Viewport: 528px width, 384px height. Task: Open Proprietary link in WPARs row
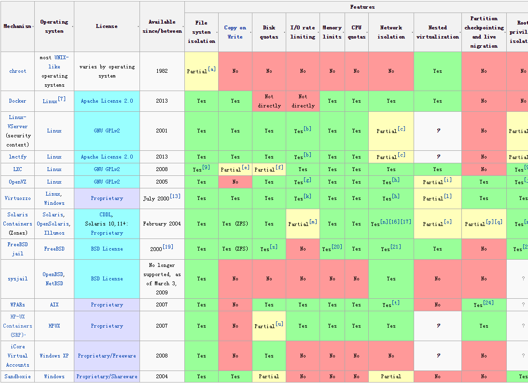(107, 305)
